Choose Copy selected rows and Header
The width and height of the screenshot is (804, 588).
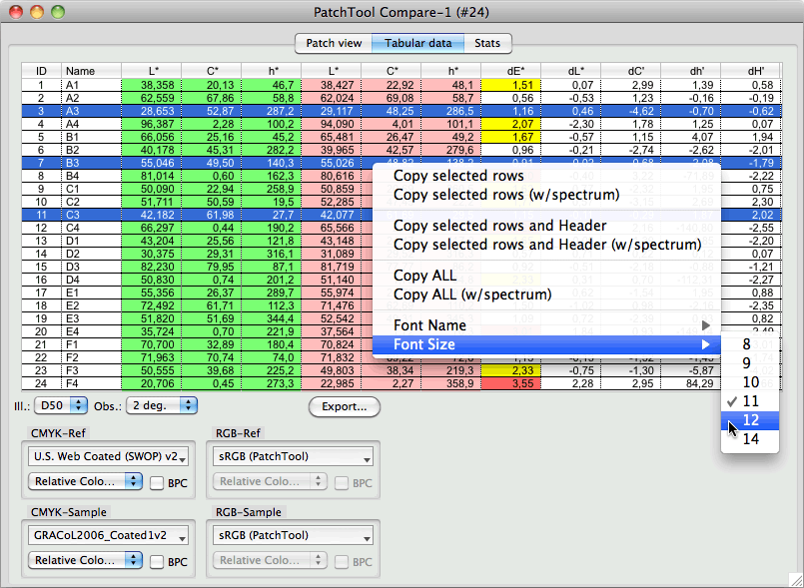coord(499,226)
